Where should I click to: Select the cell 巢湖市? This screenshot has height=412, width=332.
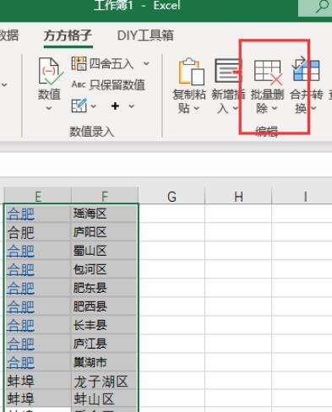coord(105,362)
